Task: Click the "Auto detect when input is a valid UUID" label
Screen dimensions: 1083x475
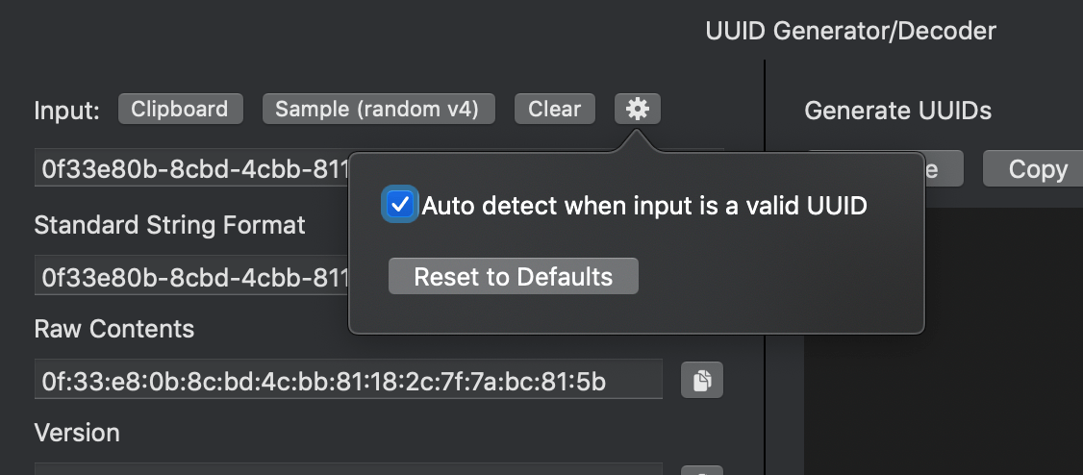Action: 644,205
